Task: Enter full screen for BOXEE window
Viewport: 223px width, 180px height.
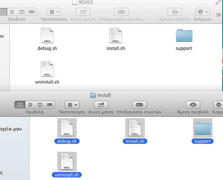Action: tap(218, 3)
